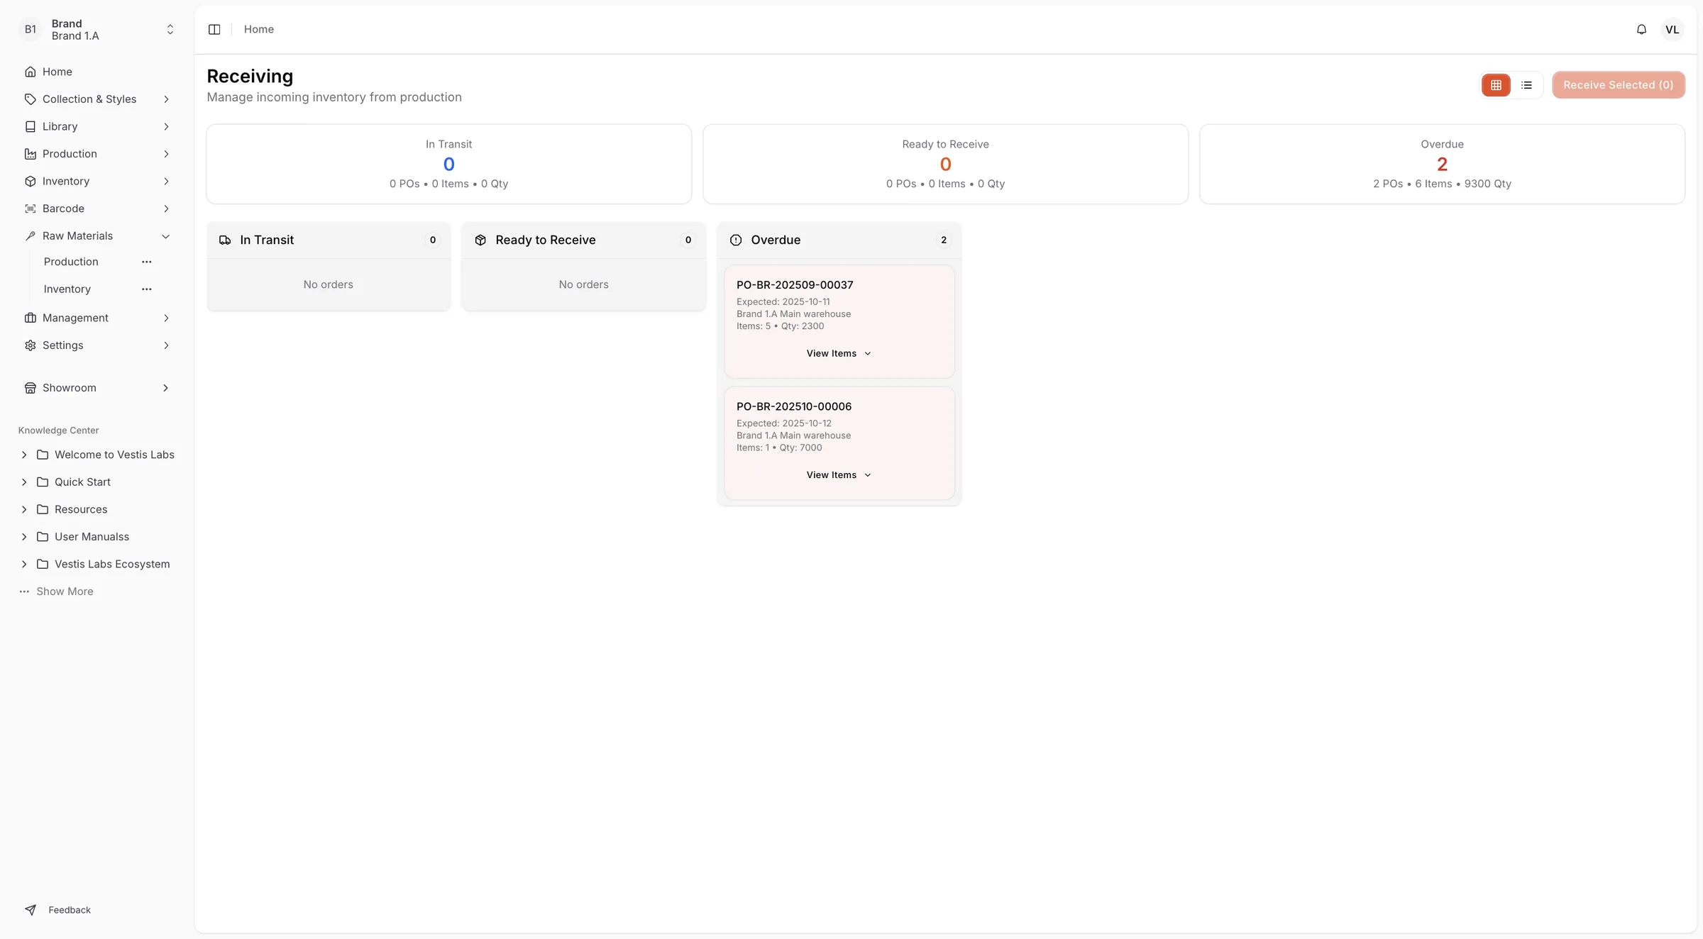1703x939 pixels.
Task: Click the Barcode scanner icon
Action: coord(31,209)
